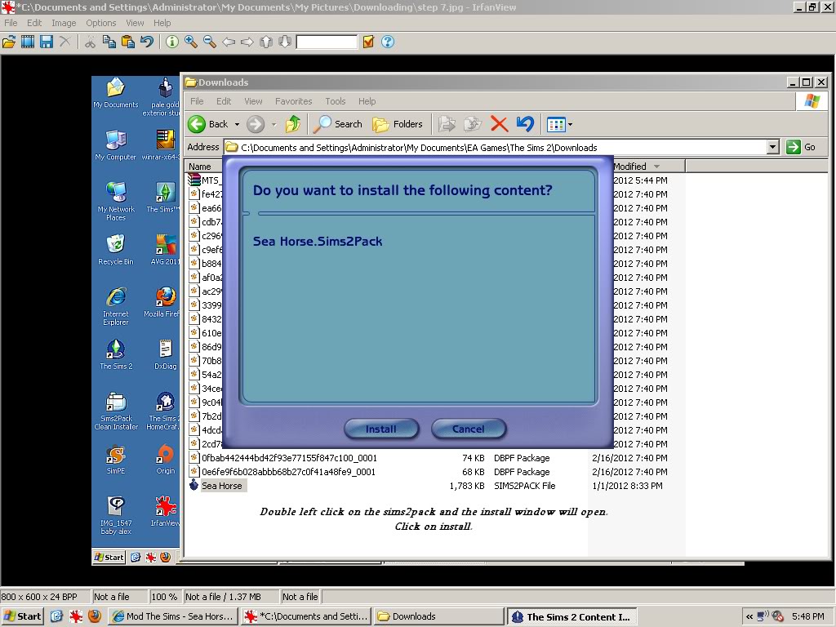Switch to The Sims 2 Content Installer taskbar button
The image size is (836, 627).
[571, 616]
